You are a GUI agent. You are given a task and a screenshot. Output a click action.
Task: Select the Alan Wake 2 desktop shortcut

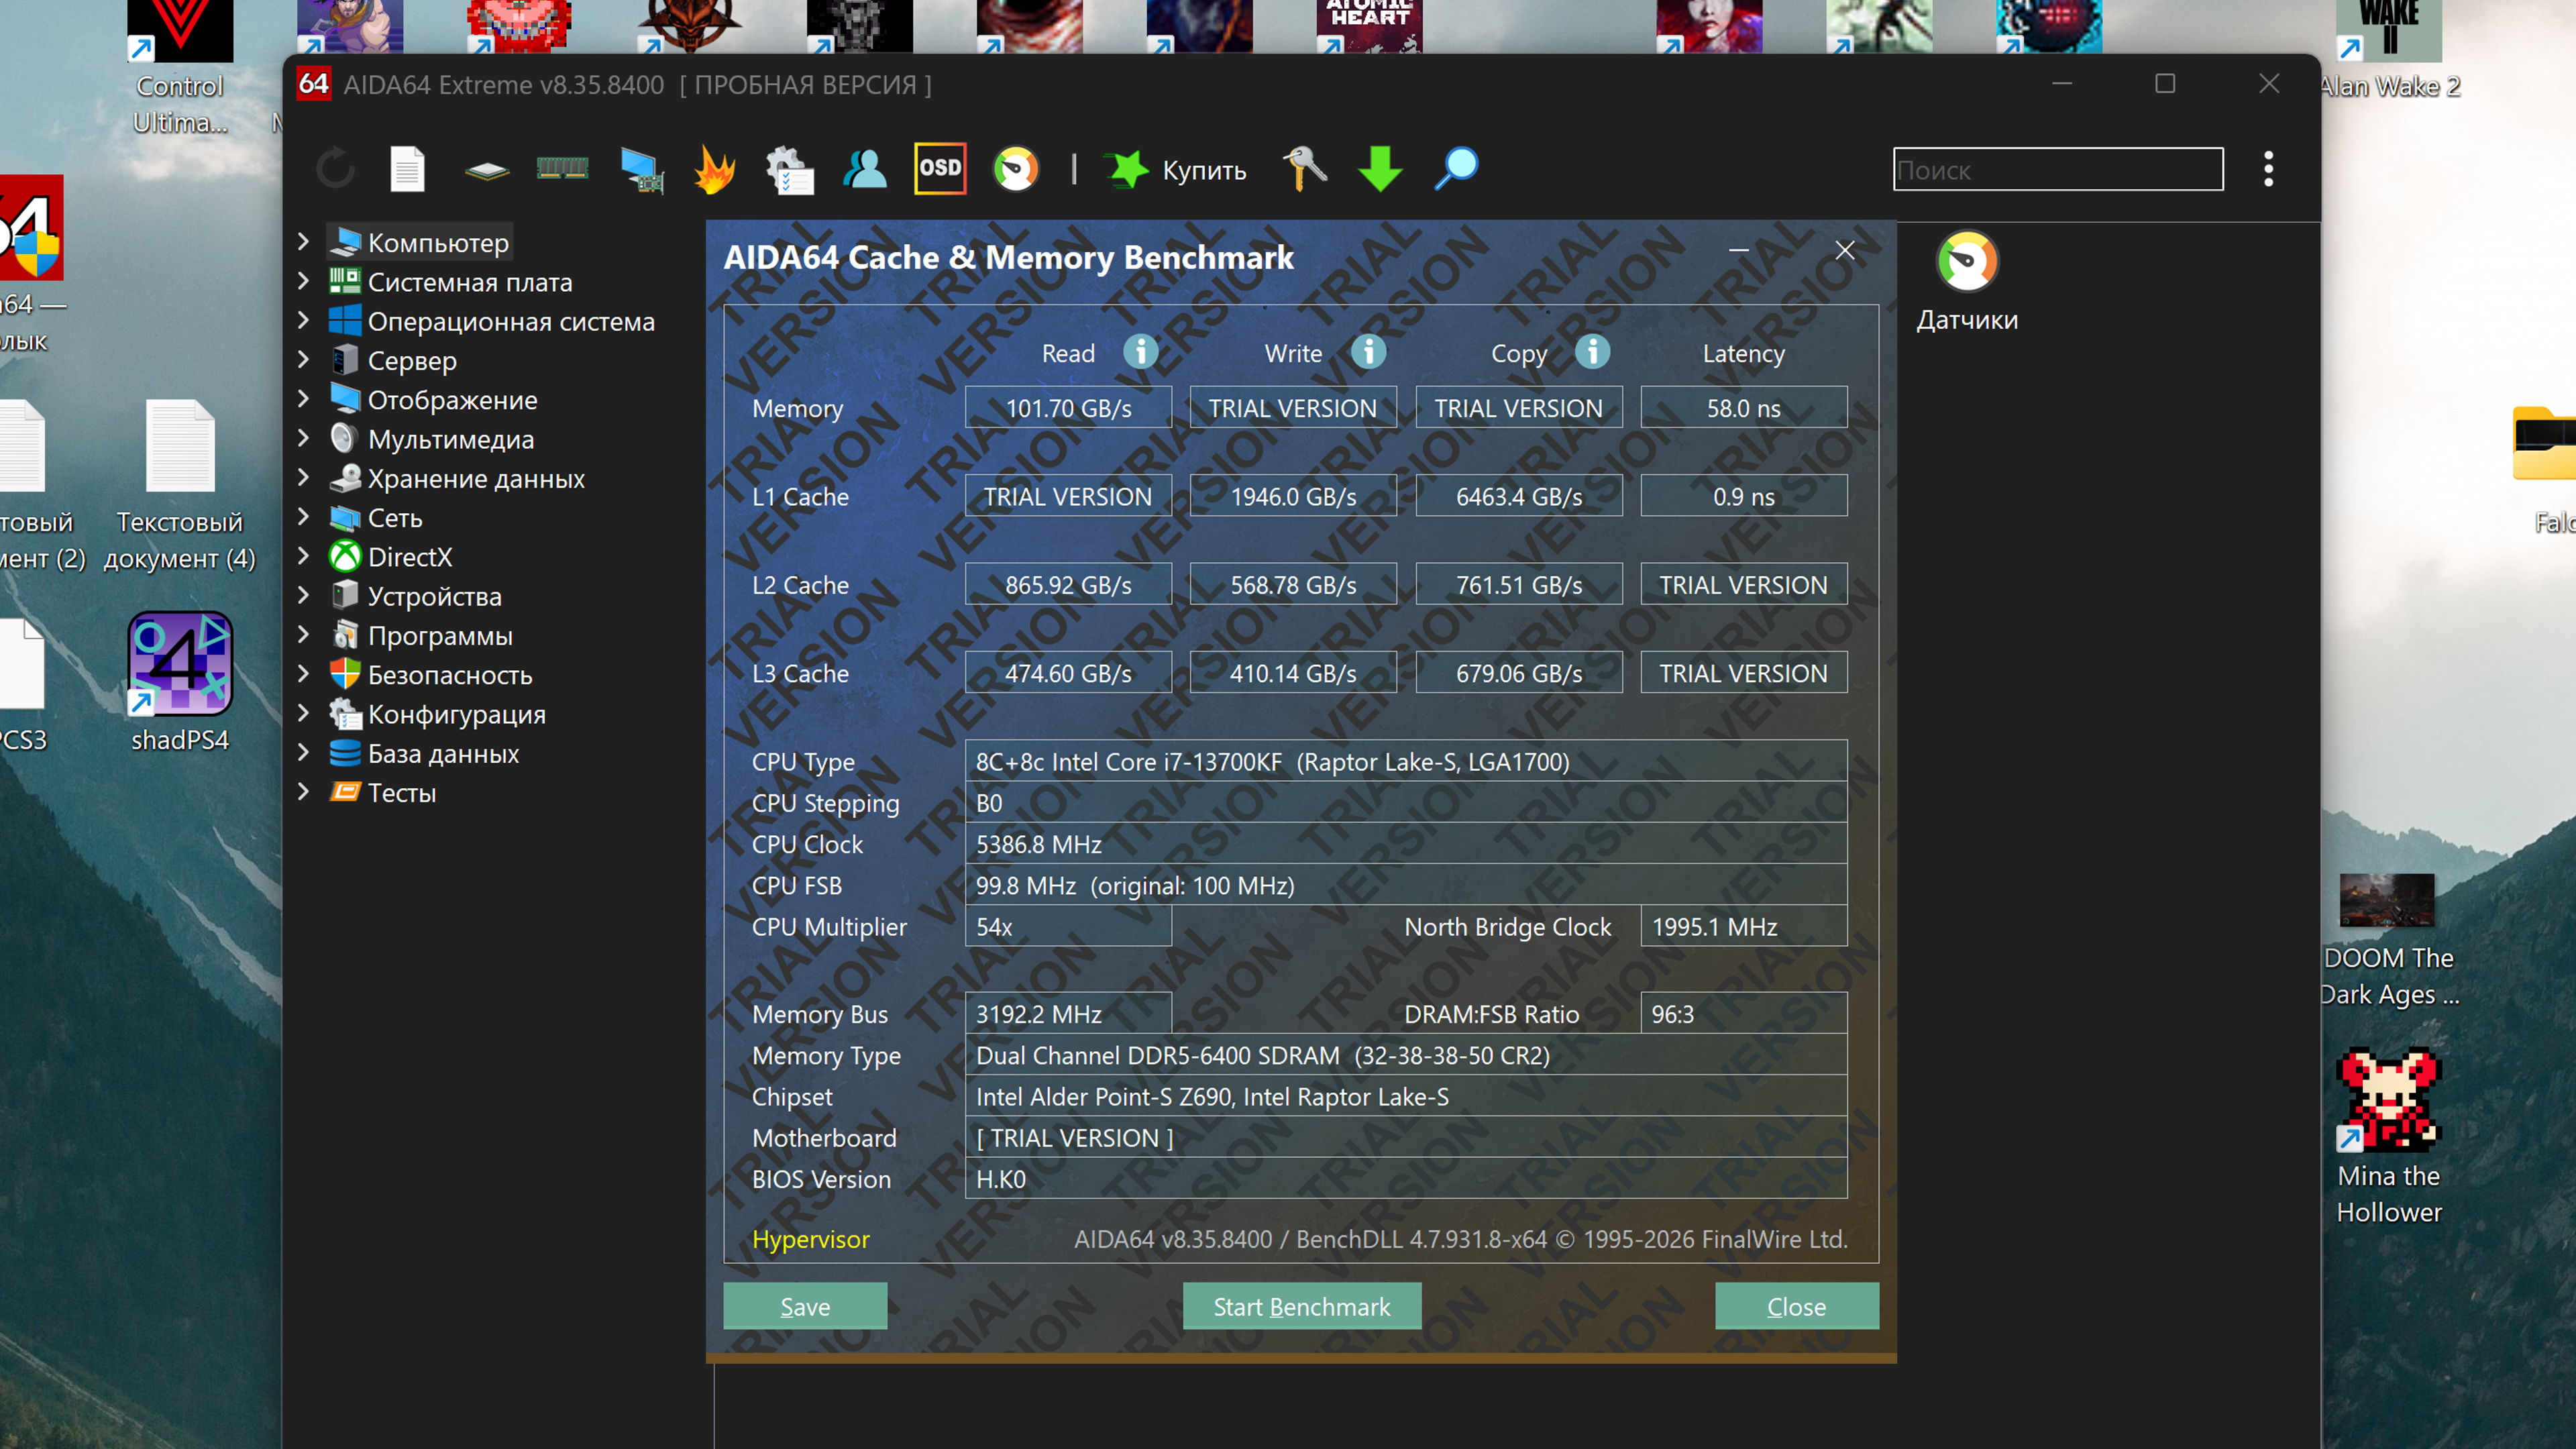pos(2389,51)
